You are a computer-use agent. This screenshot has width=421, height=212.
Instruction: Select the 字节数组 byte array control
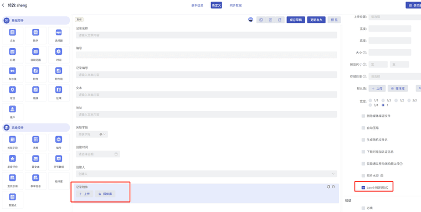coord(59,162)
